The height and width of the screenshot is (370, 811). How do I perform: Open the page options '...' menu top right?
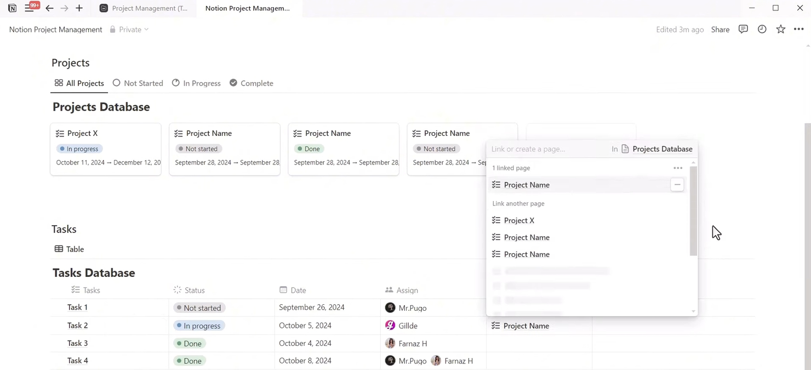pyautogui.click(x=798, y=29)
